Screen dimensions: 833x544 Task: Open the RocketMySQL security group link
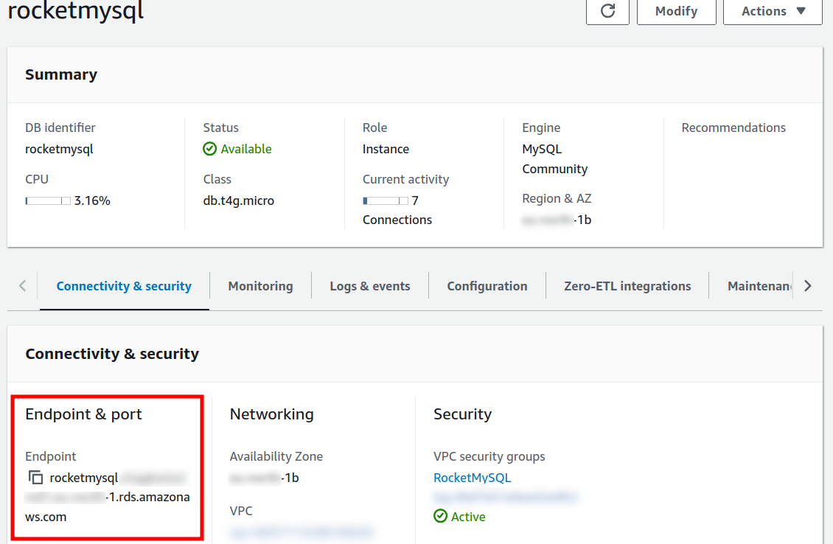472,478
